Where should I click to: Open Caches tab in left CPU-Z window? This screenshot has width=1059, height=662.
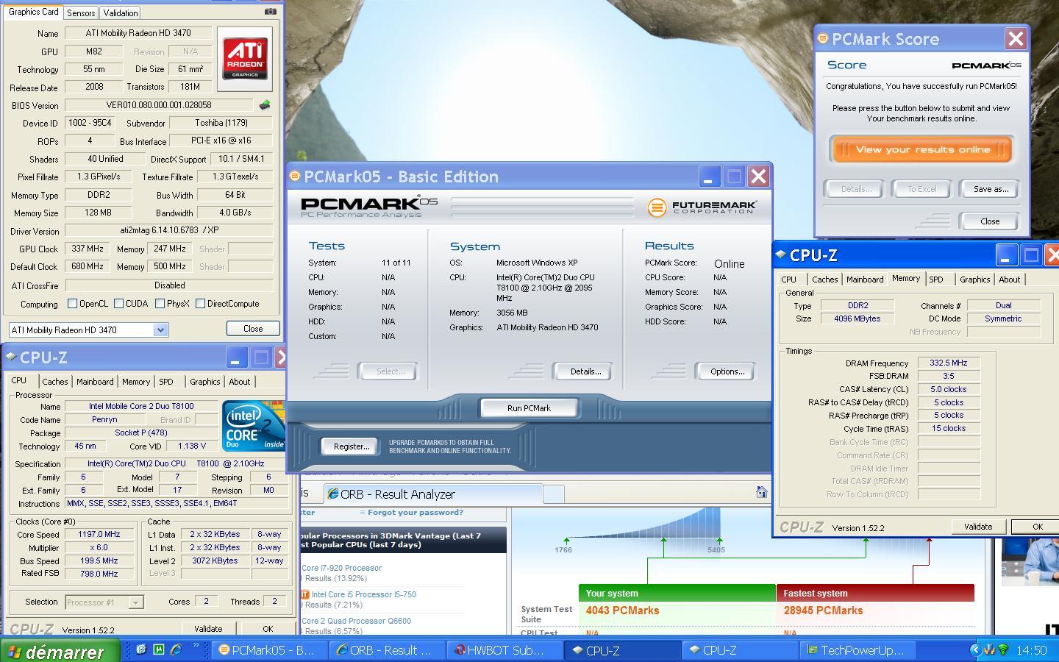(x=55, y=382)
